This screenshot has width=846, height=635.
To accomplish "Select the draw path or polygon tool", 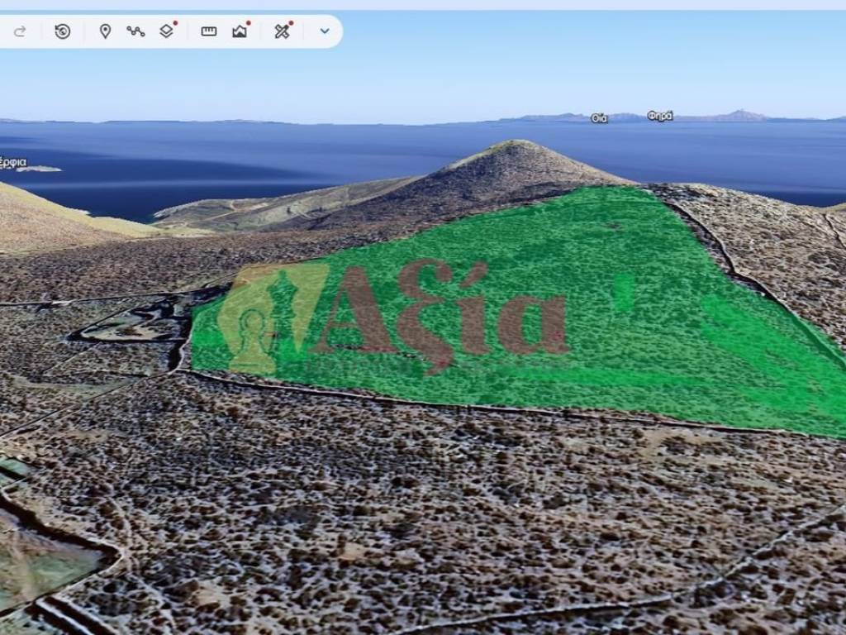I will pos(135,31).
